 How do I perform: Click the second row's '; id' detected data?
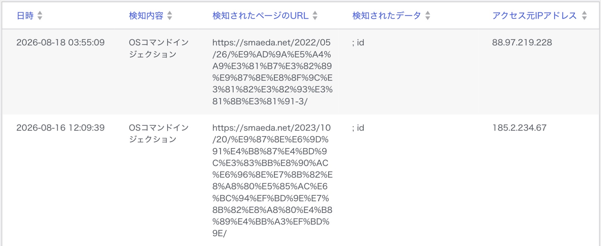pos(358,127)
